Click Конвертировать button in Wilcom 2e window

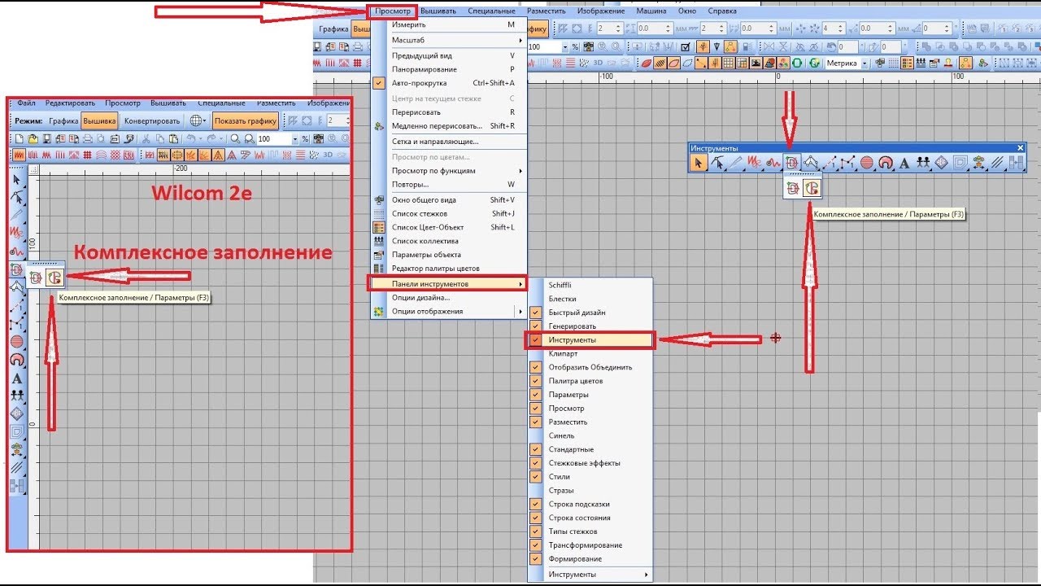pyautogui.click(x=152, y=120)
